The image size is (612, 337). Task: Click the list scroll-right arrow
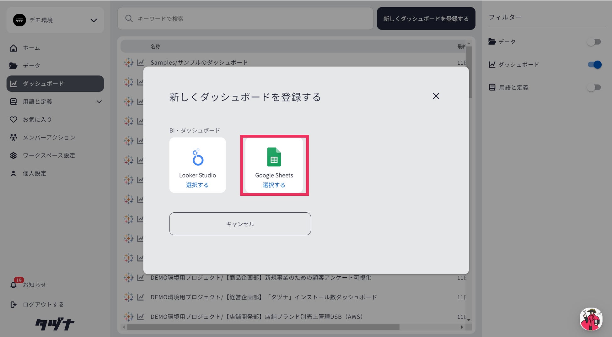pos(462,327)
